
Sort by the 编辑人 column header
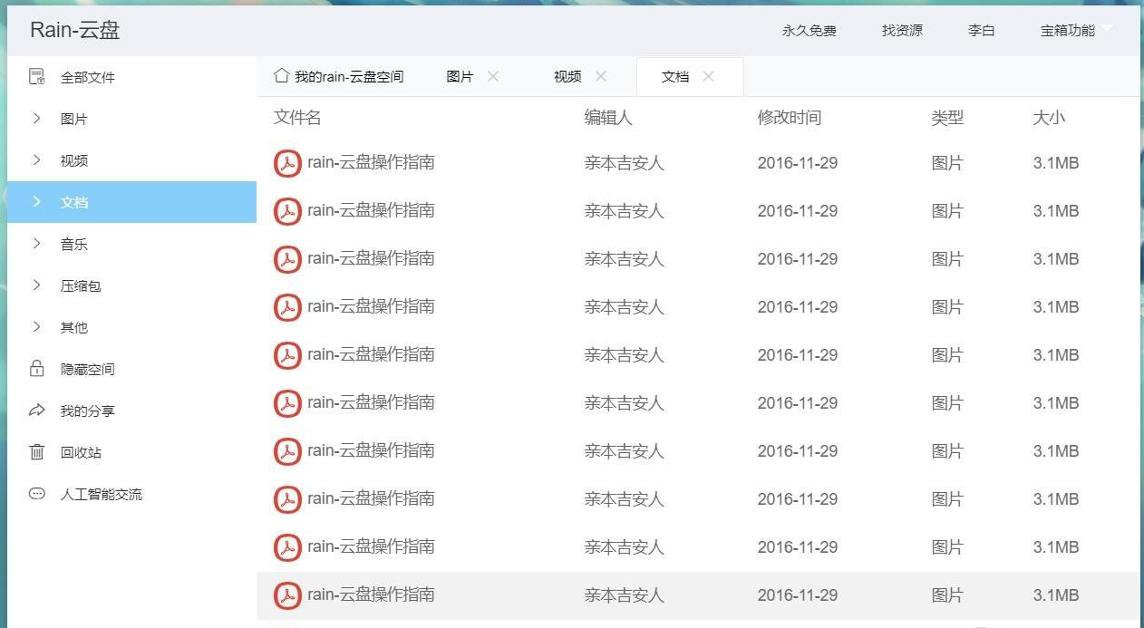tap(608, 118)
